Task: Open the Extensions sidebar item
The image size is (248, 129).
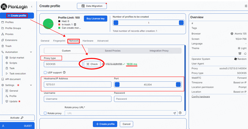Action: 11,40
